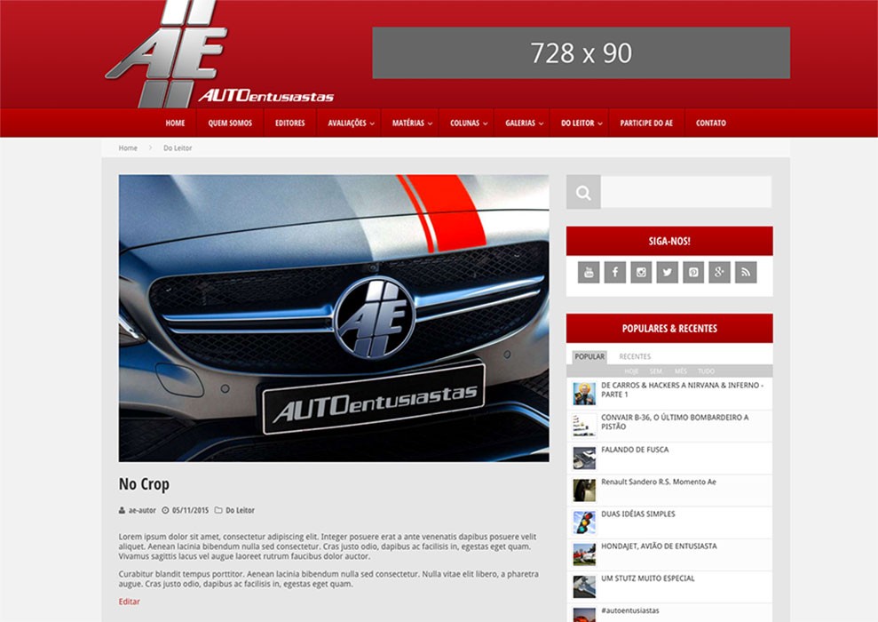
Task: Open the Falando de Fusca article
Action: tap(635, 450)
